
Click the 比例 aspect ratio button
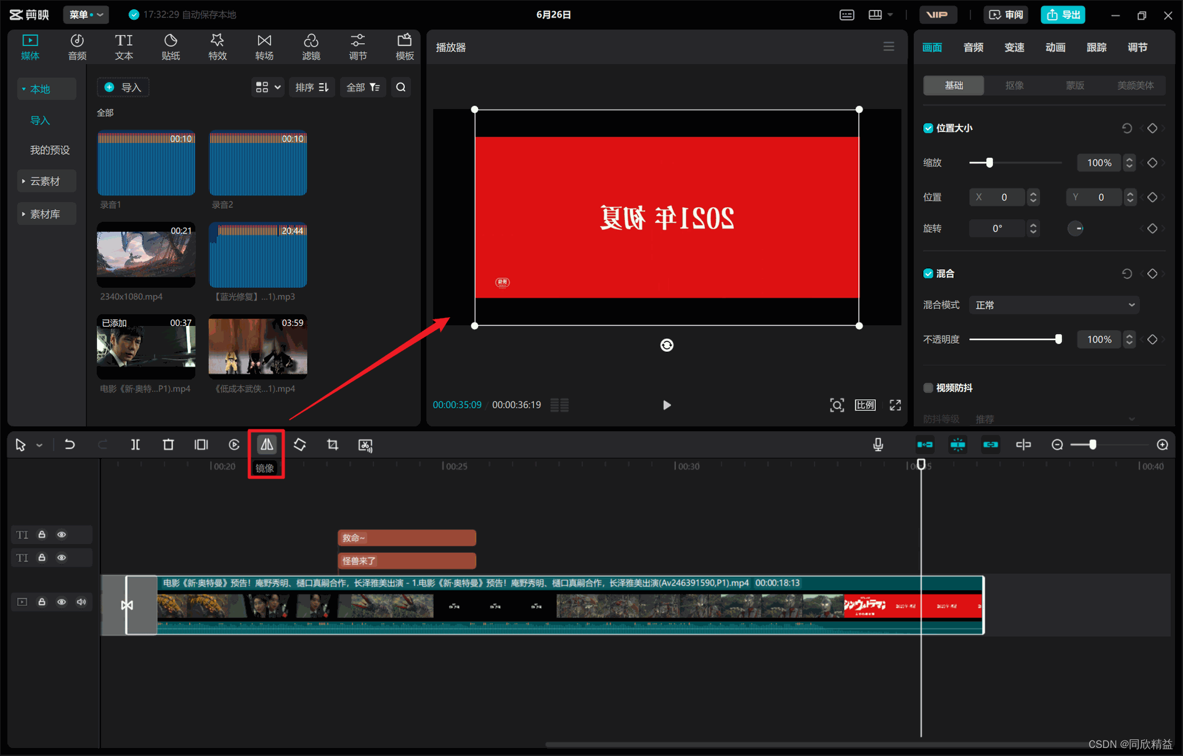pos(865,405)
